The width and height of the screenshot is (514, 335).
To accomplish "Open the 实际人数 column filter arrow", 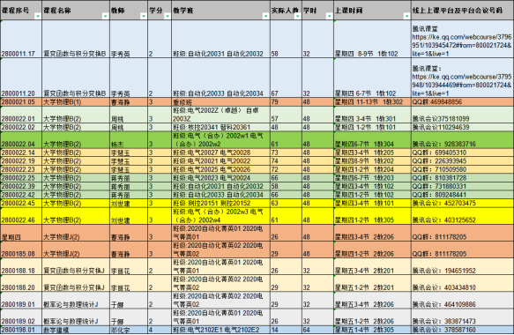I will [x=297, y=17].
